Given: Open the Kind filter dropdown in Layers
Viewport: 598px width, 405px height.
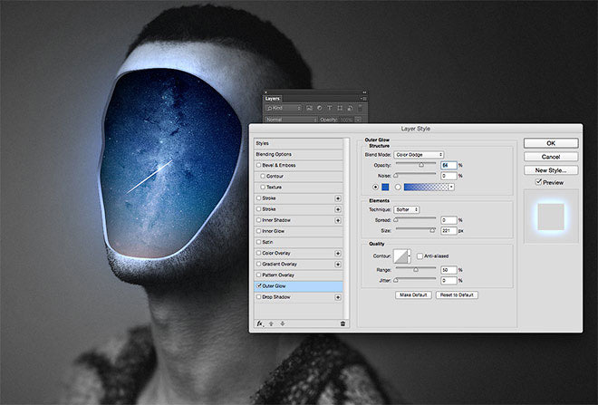Looking at the screenshot, I should pyautogui.click(x=284, y=109).
